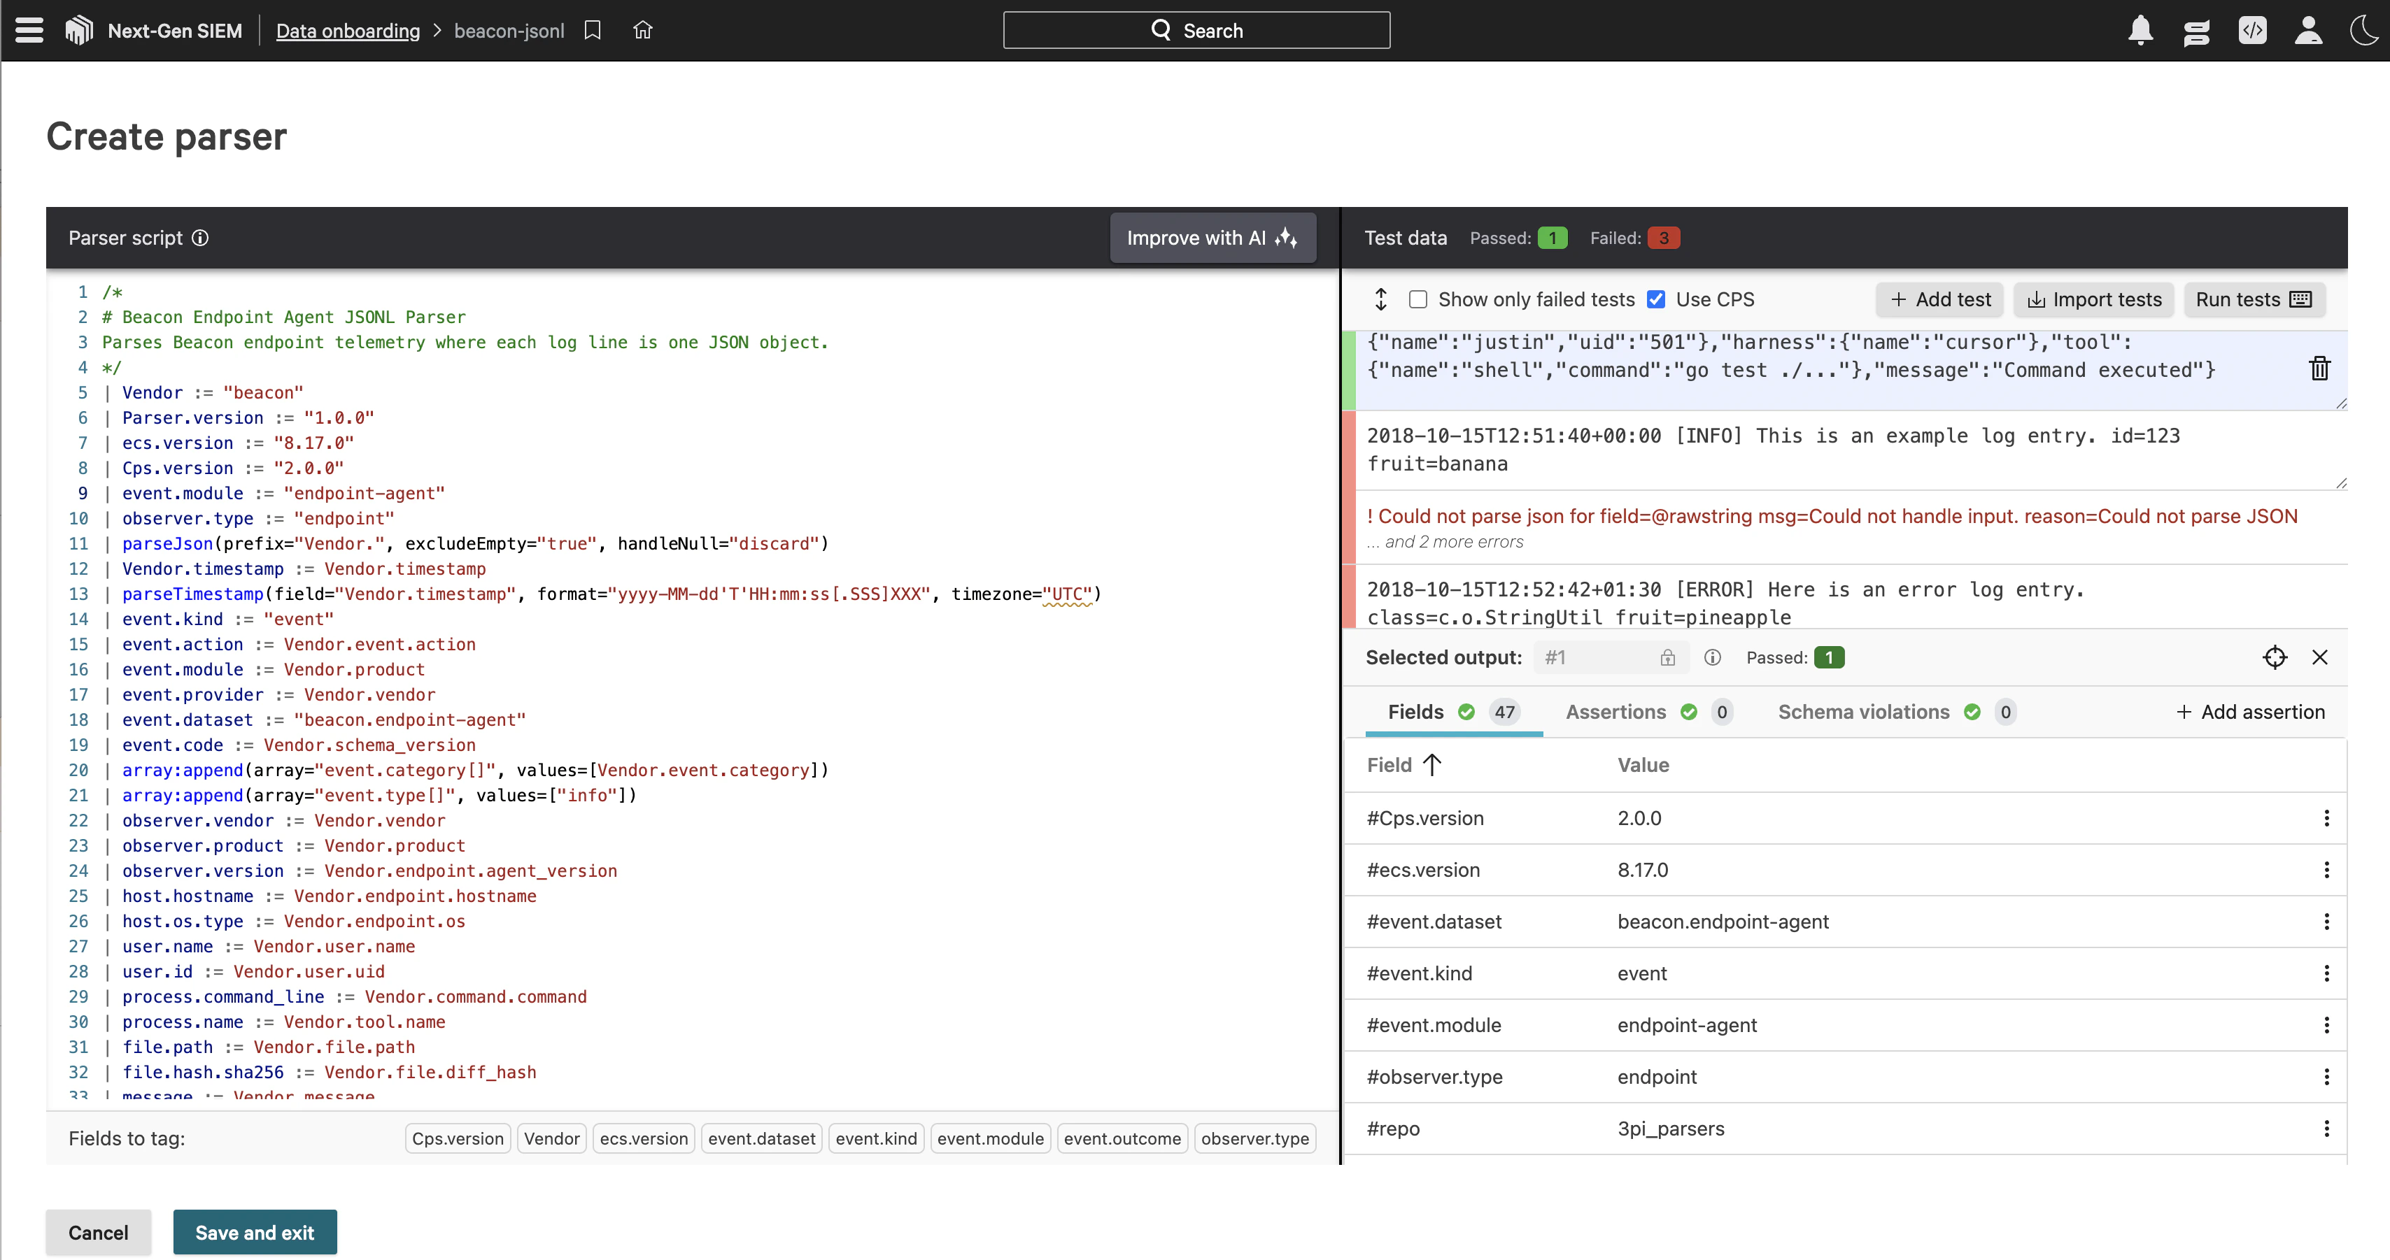The width and height of the screenshot is (2390, 1260).
Task: Click the event.dataset tag chip
Action: point(762,1138)
